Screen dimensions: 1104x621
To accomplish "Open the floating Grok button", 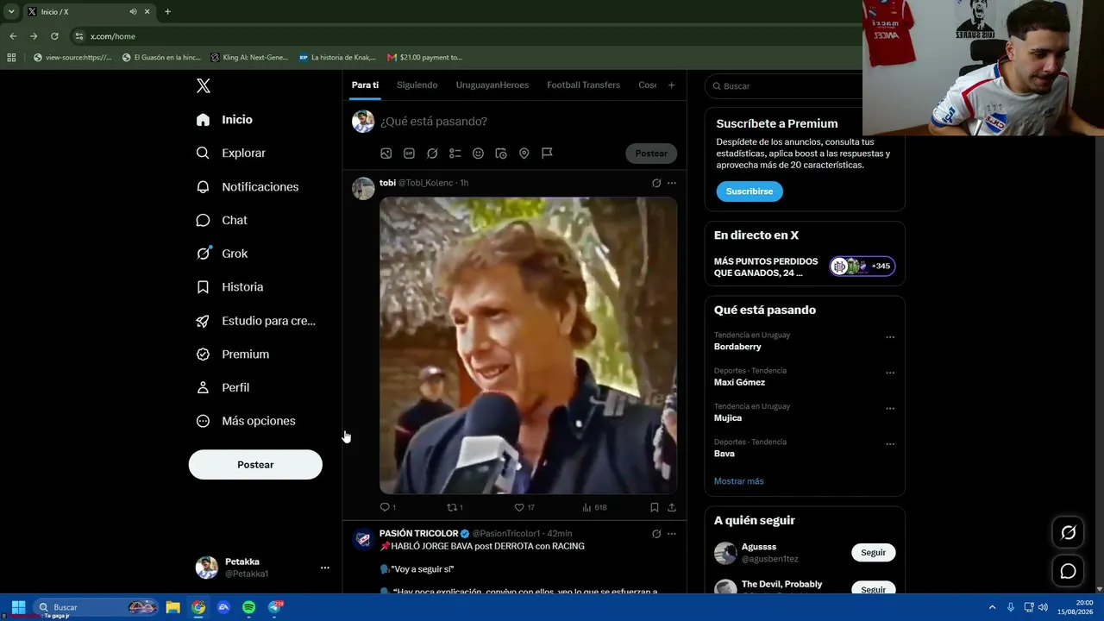I will (1068, 533).
